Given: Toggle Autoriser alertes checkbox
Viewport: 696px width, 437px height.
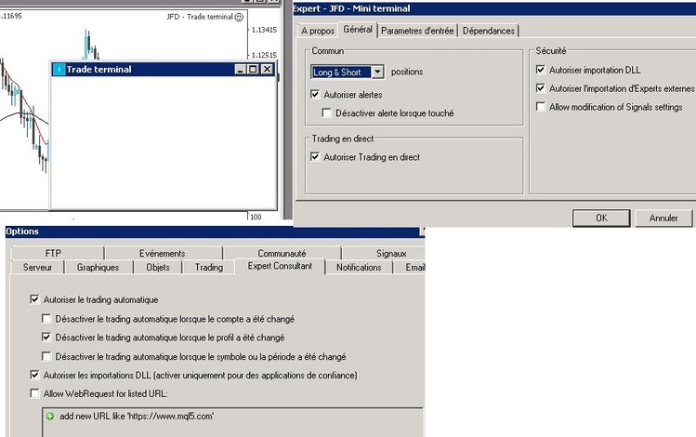Looking at the screenshot, I should pyautogui.click(x=315, y=94).
